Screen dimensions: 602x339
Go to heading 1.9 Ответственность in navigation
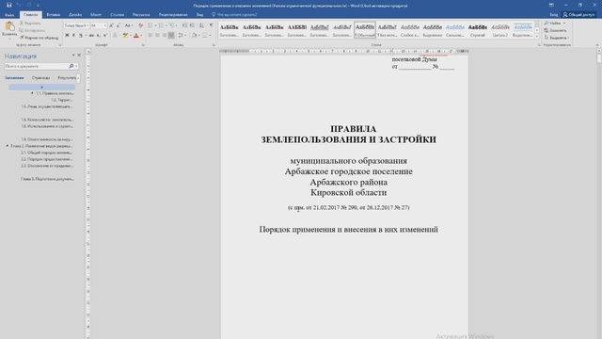tap(46, 139)
